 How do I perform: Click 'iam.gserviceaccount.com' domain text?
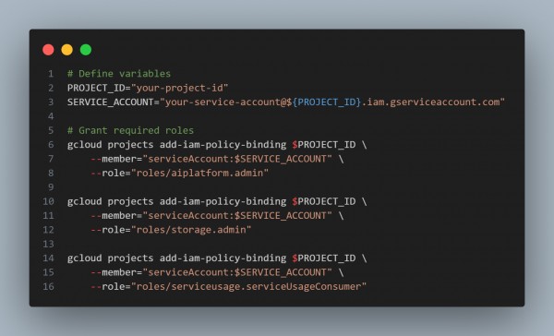(433, 102)
